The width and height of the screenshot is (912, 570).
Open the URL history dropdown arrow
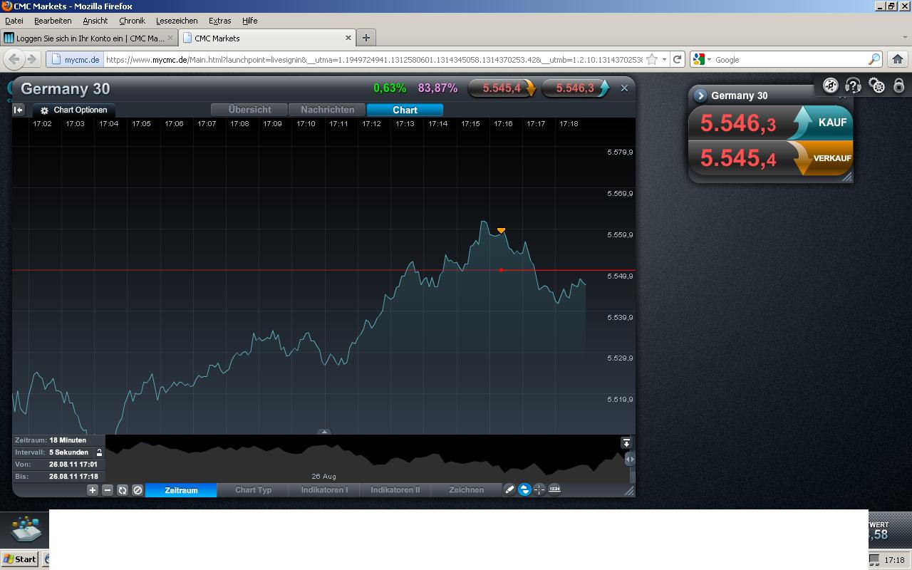[x=664, y=60]
